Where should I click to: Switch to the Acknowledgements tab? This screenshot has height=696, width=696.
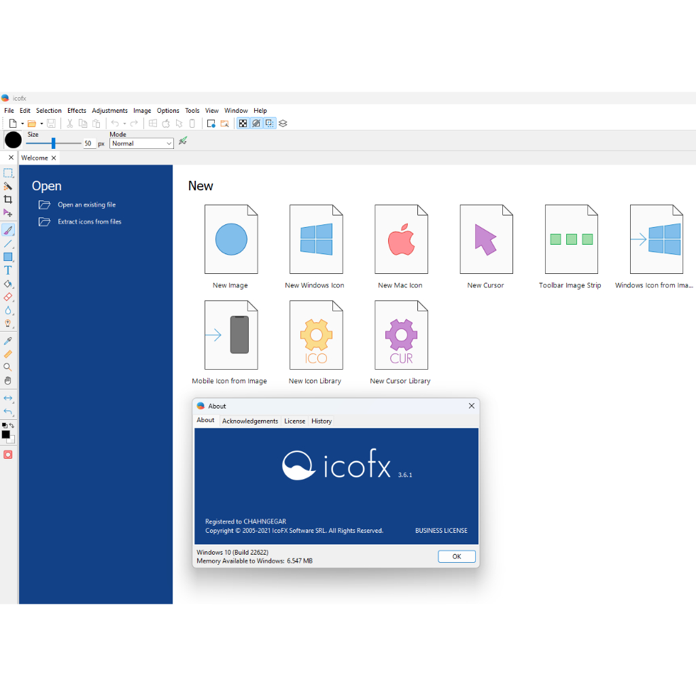(x=250, y=421)
